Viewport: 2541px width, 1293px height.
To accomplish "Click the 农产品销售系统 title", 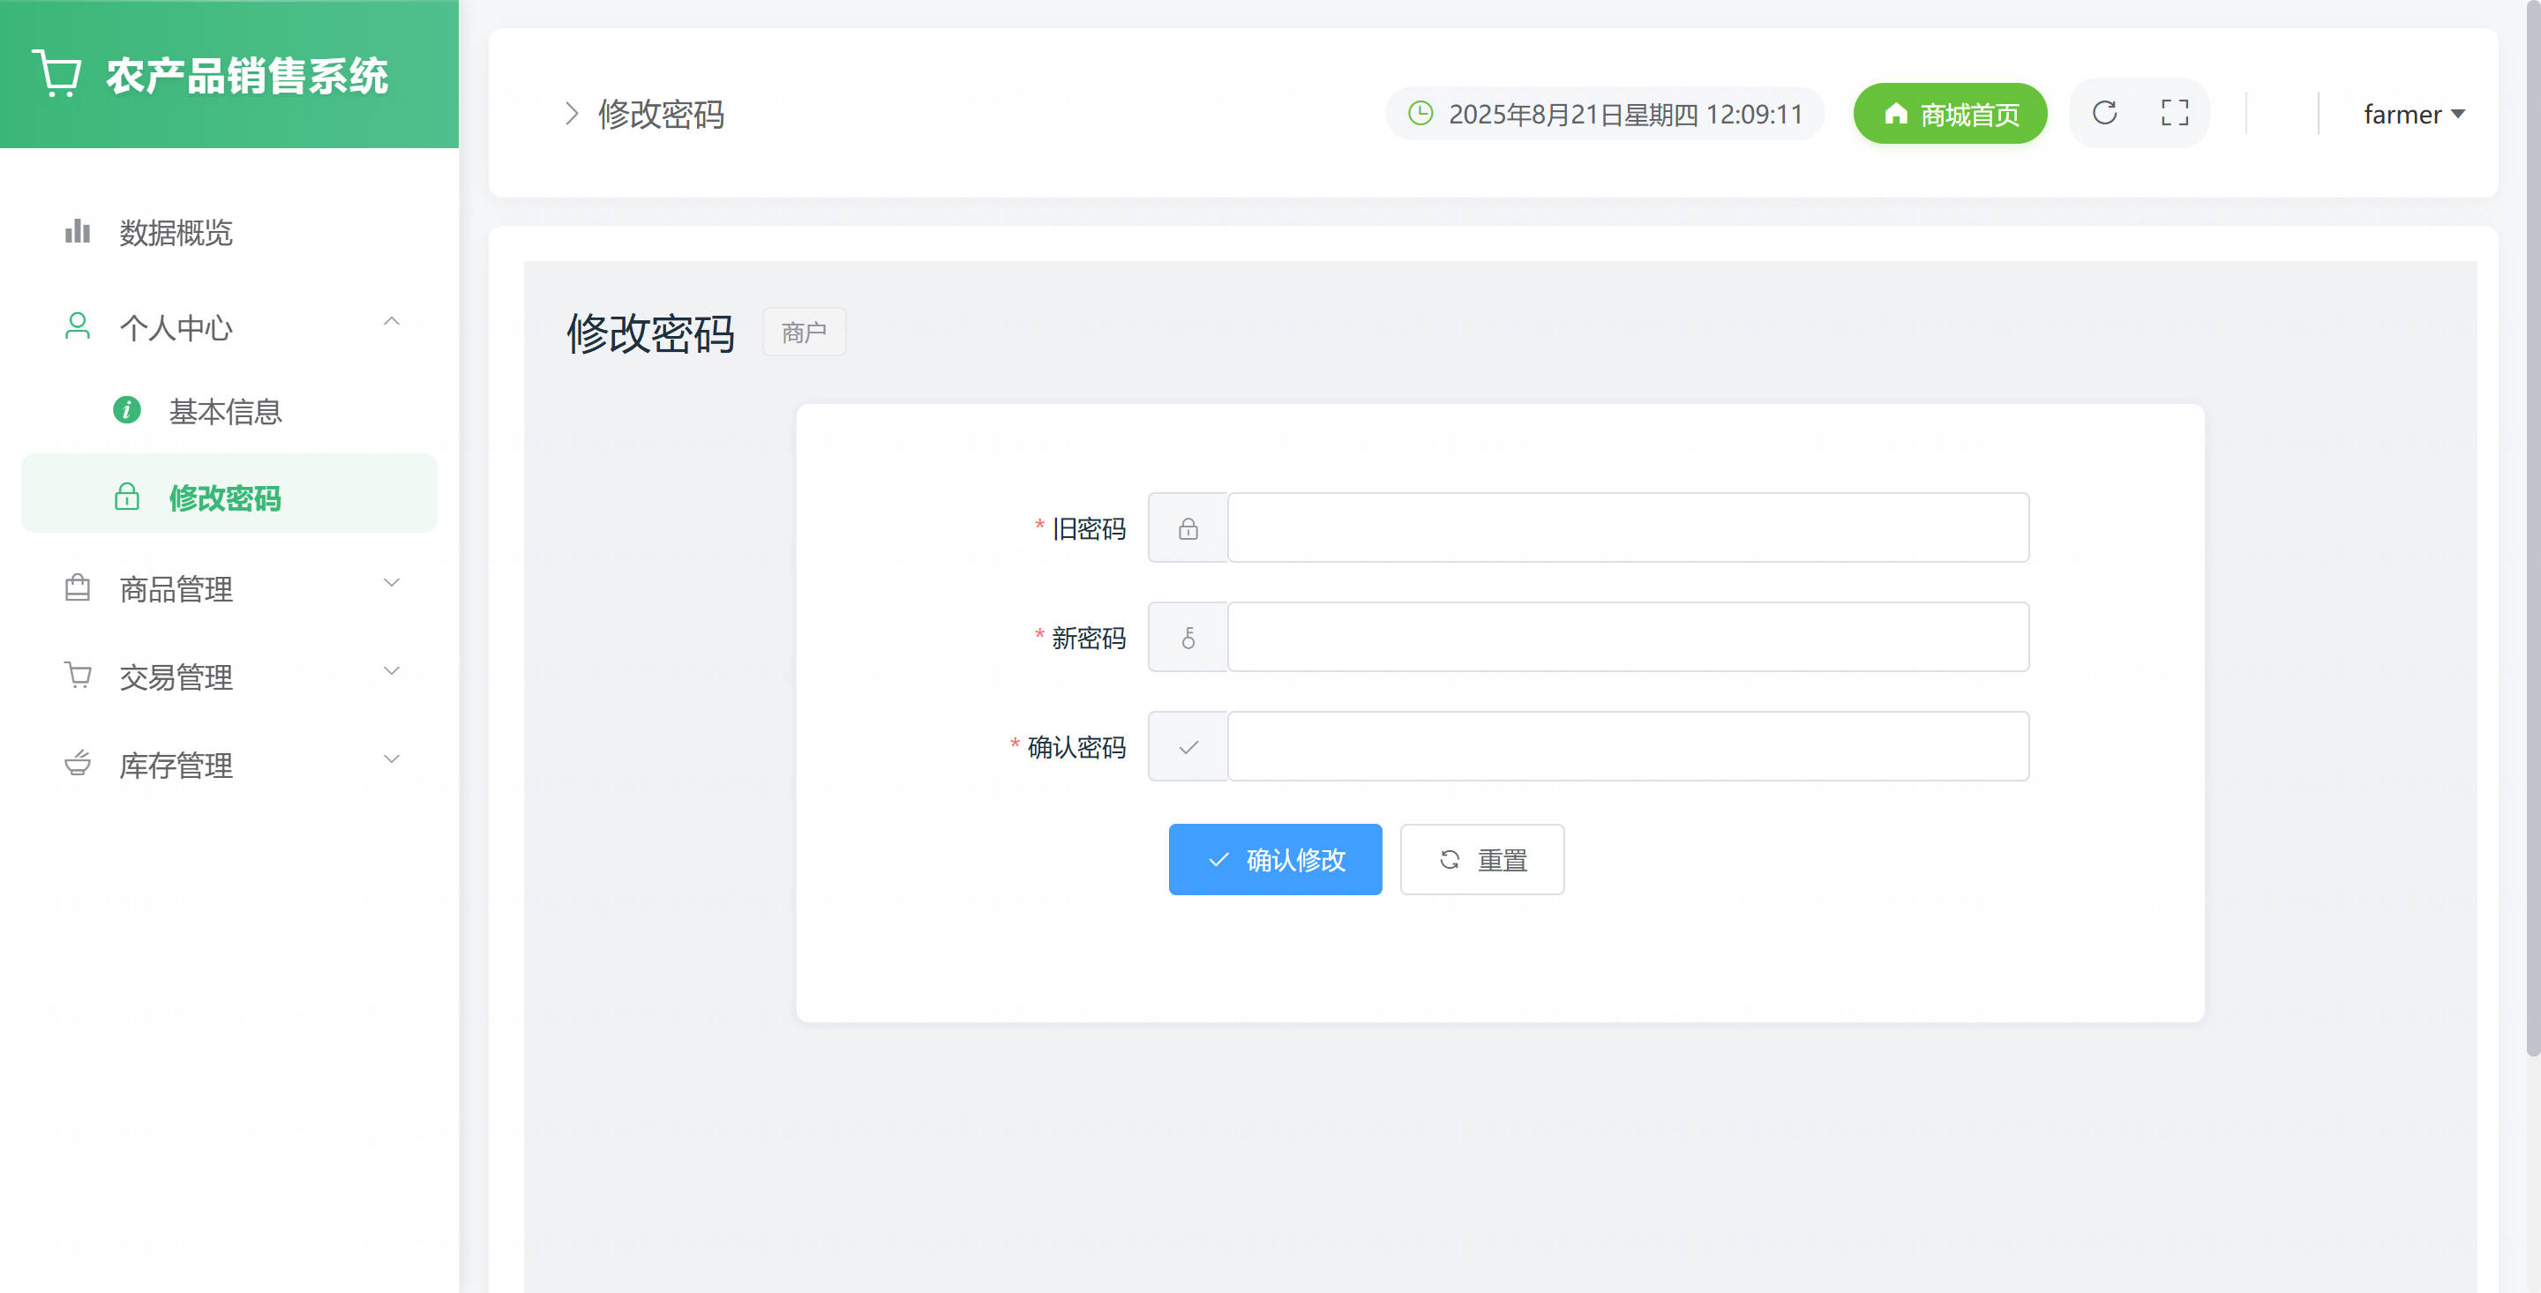I will pos(248,76).
